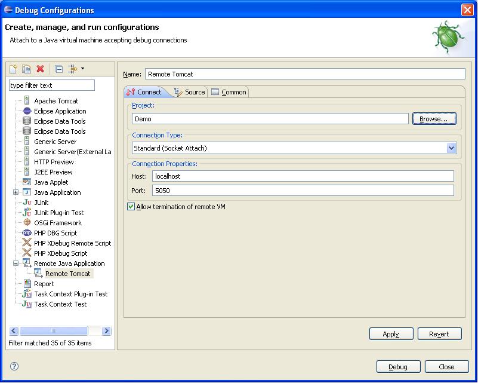Click the J2EE Preview icon
The image size is (478, 383).
coord(27,171)
